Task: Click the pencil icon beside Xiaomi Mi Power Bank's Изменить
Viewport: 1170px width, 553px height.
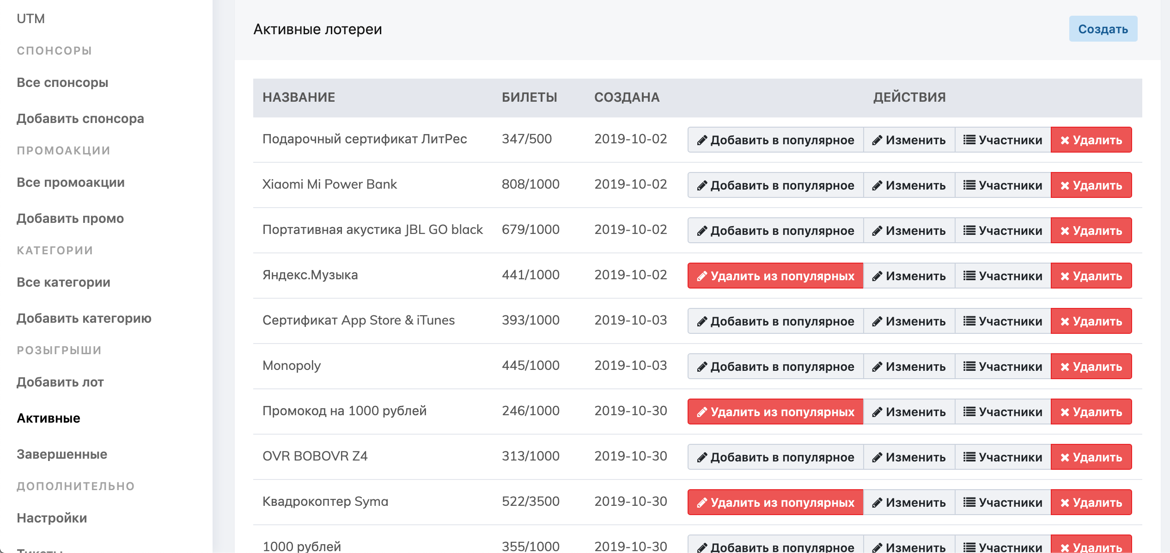Action: (x=877, y=185)
